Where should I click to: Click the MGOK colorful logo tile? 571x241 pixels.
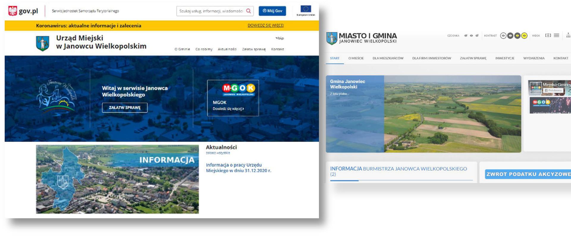[x=238, y=89]
